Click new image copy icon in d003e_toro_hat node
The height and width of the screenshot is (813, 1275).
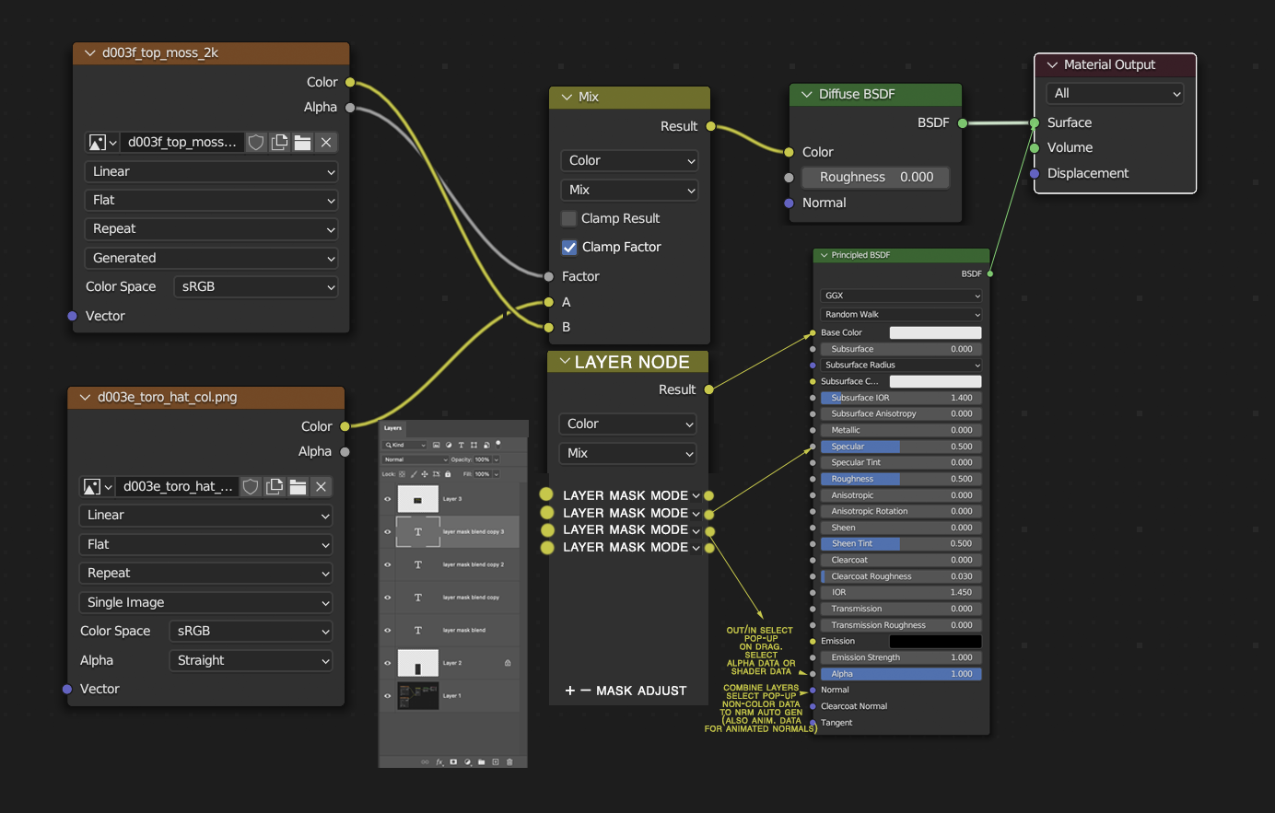274,486
